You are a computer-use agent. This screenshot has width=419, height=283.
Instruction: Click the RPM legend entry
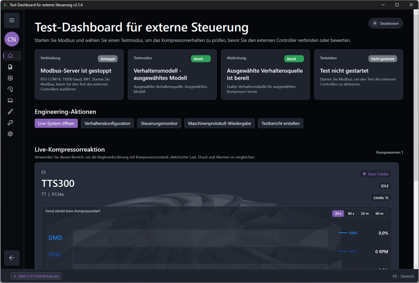348,251
